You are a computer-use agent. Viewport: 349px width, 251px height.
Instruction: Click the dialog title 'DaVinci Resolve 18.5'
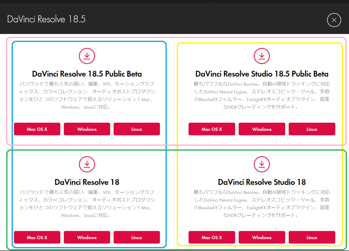(x=46, y=19)
